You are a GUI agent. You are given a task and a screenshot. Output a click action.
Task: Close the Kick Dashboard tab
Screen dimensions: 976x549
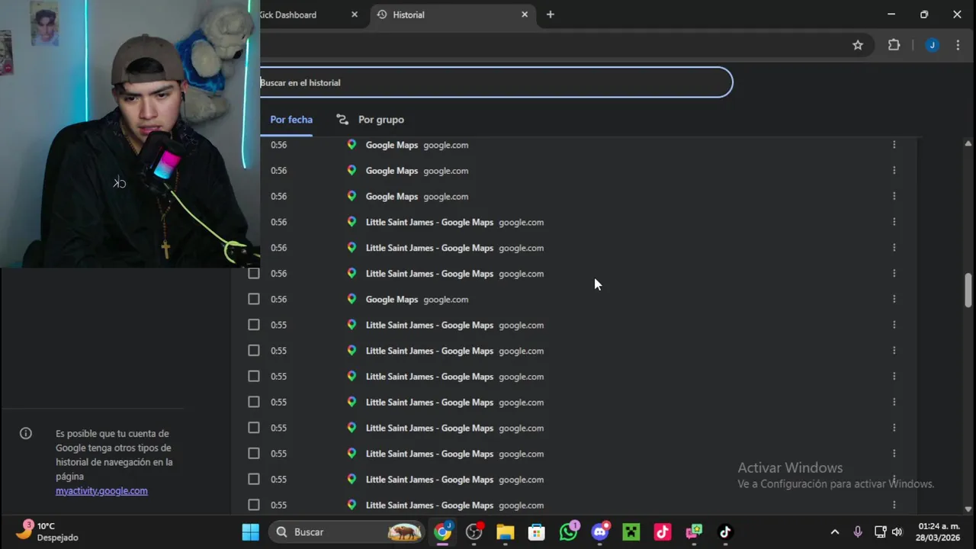(355, 14)
